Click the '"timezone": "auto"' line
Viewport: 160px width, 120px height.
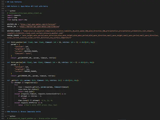23,53
